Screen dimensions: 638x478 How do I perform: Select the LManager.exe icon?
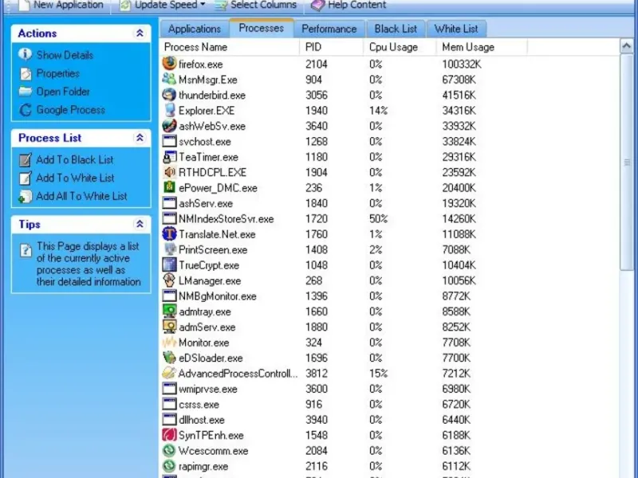pyautogui.click(x=169, y=280)
